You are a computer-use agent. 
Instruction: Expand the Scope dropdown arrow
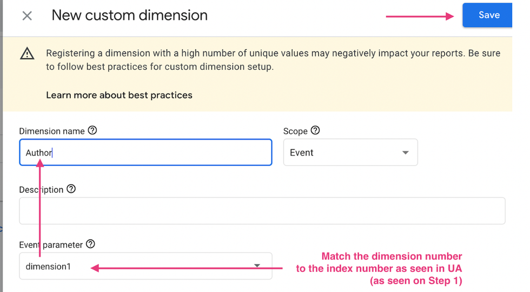pos(405,153)
